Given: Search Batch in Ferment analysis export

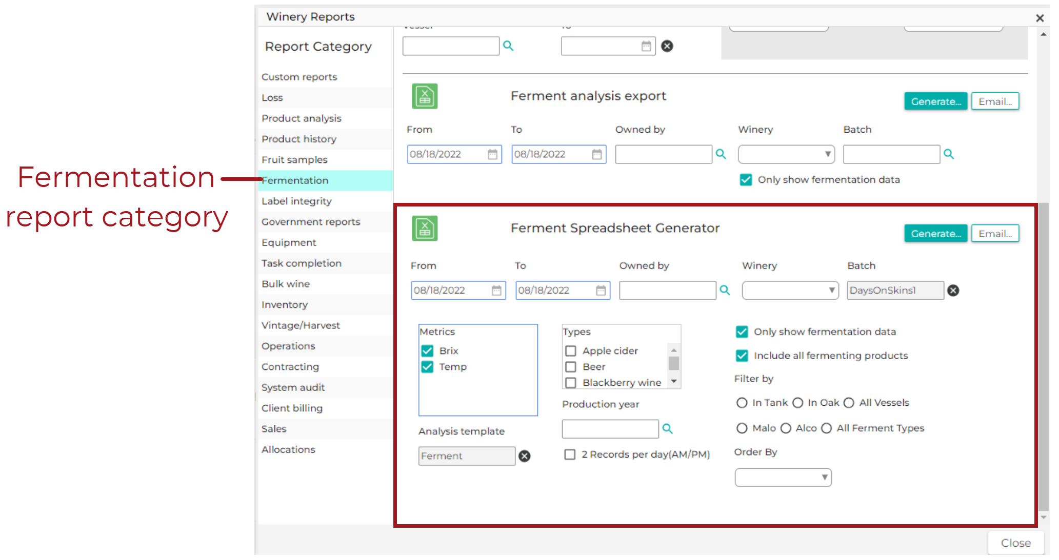Looking at the screenshot, I should pos(949,154).
